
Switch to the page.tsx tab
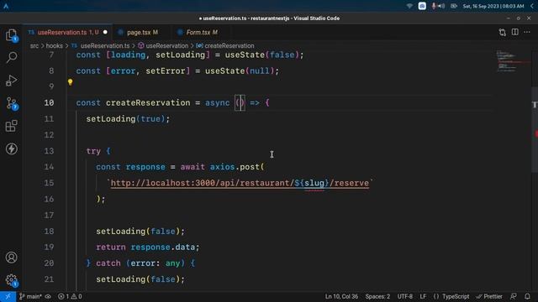point(142,33)
